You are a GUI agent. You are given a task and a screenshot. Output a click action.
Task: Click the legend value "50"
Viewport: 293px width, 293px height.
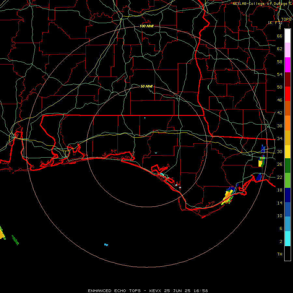pos(280,87)
